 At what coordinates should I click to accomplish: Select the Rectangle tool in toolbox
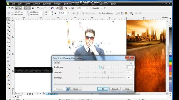pos(8,42)
